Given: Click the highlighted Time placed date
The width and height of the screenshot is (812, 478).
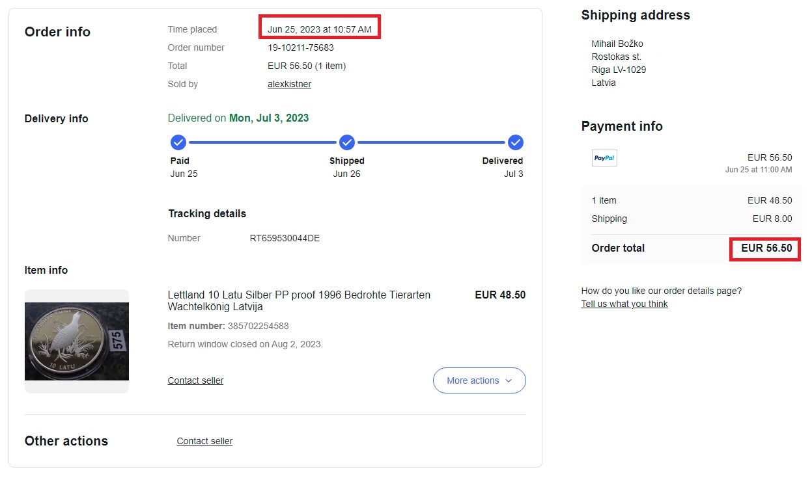Looking at the screenshot, I should click(320, 29).
